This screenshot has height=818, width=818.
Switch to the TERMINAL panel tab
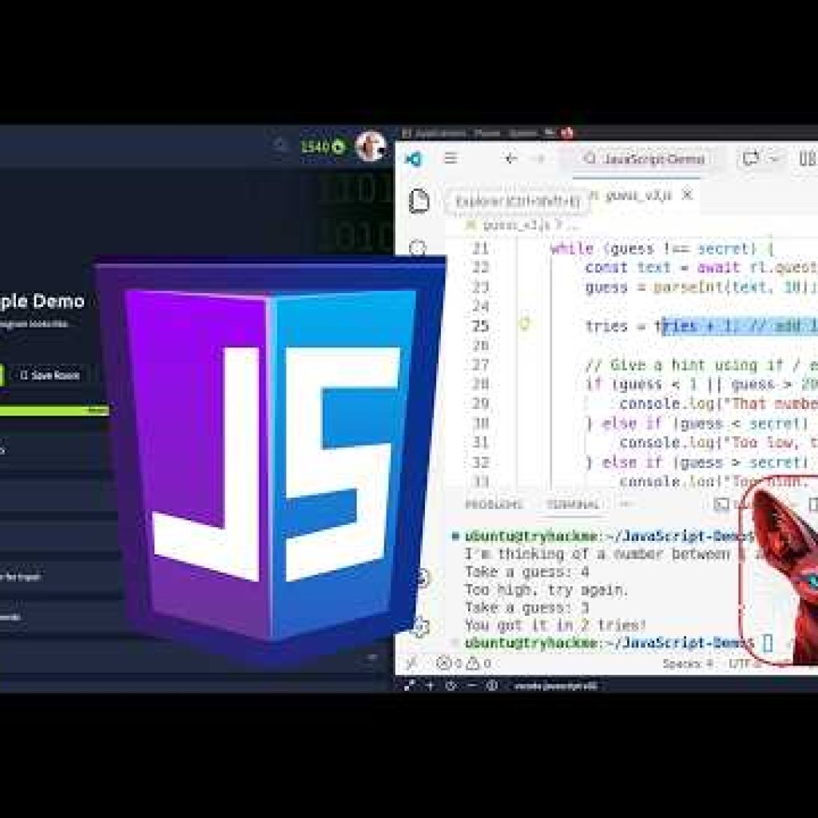(573, 505)
